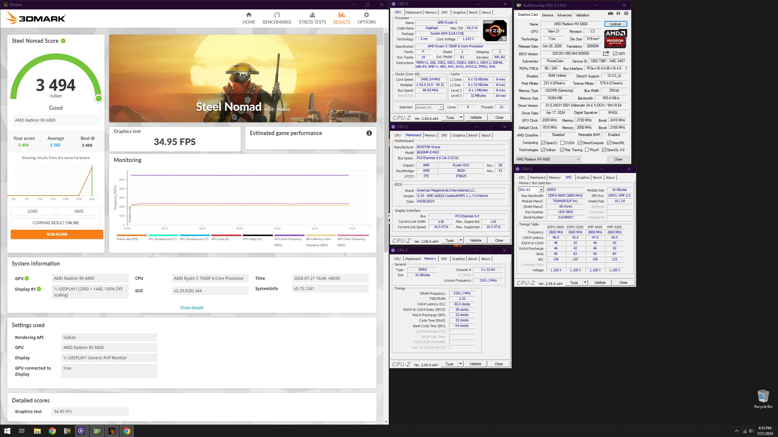This screenshot has height=437, width=778.
Task: Open the Slot #2 memory slot dropdown
Action: (531, 190)
